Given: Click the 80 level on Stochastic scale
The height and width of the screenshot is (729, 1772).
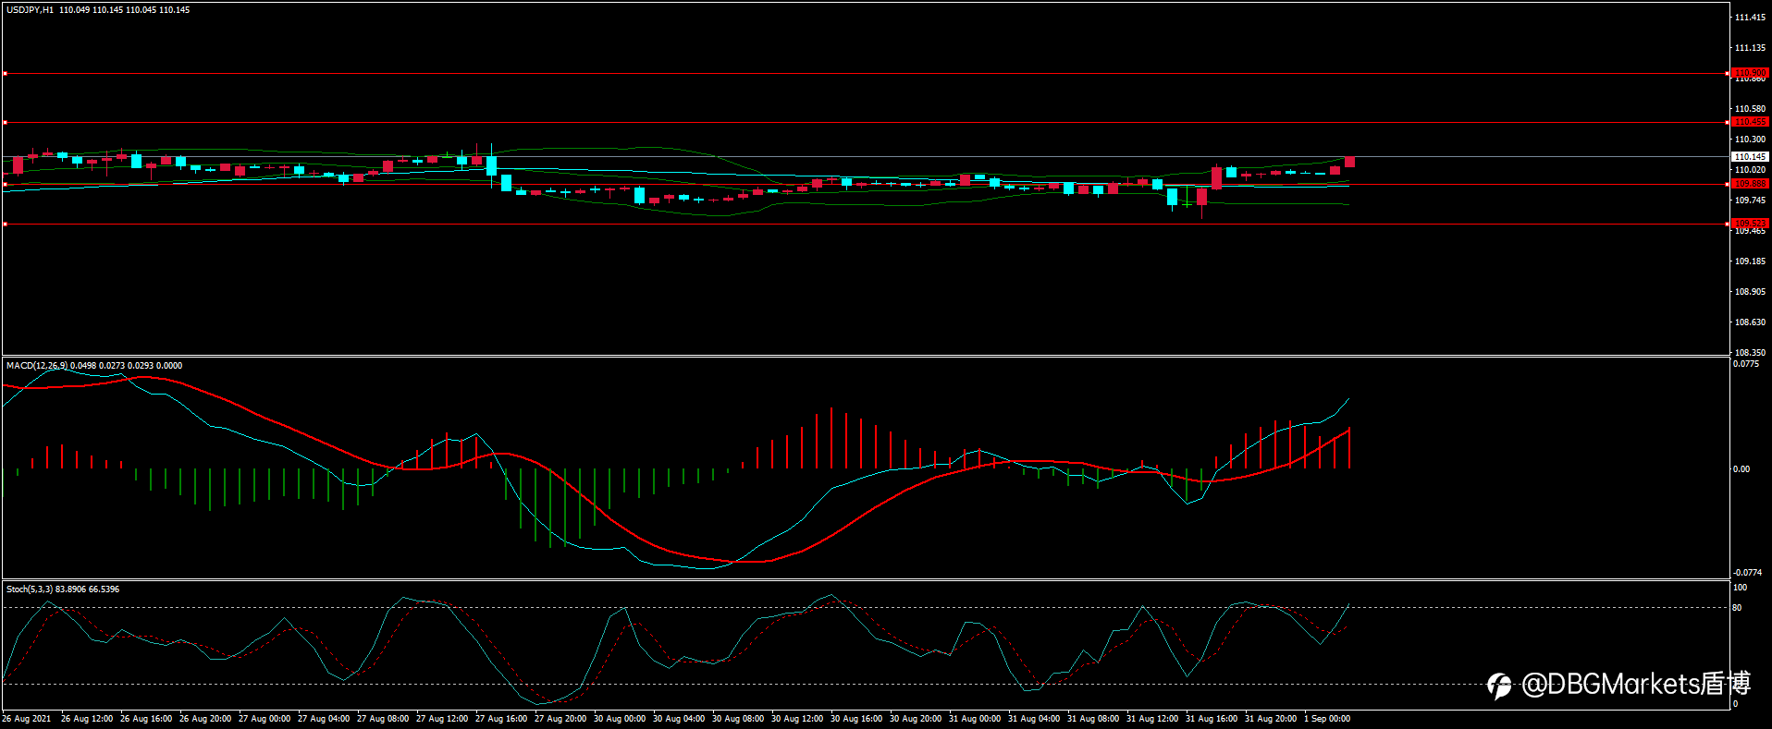Looking at the screenshot, I should pyautogui.click(x=1737, y=608).
